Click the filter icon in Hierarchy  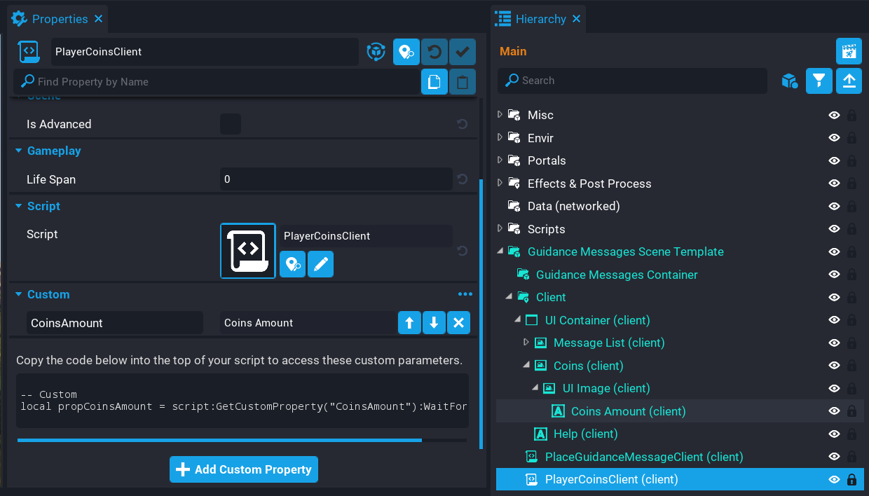click(x=819, y=81)
